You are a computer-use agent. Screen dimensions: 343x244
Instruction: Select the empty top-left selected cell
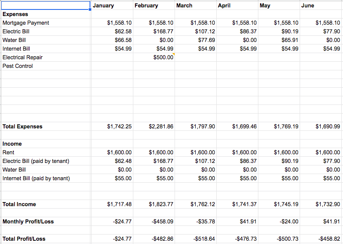coord(45,5)
